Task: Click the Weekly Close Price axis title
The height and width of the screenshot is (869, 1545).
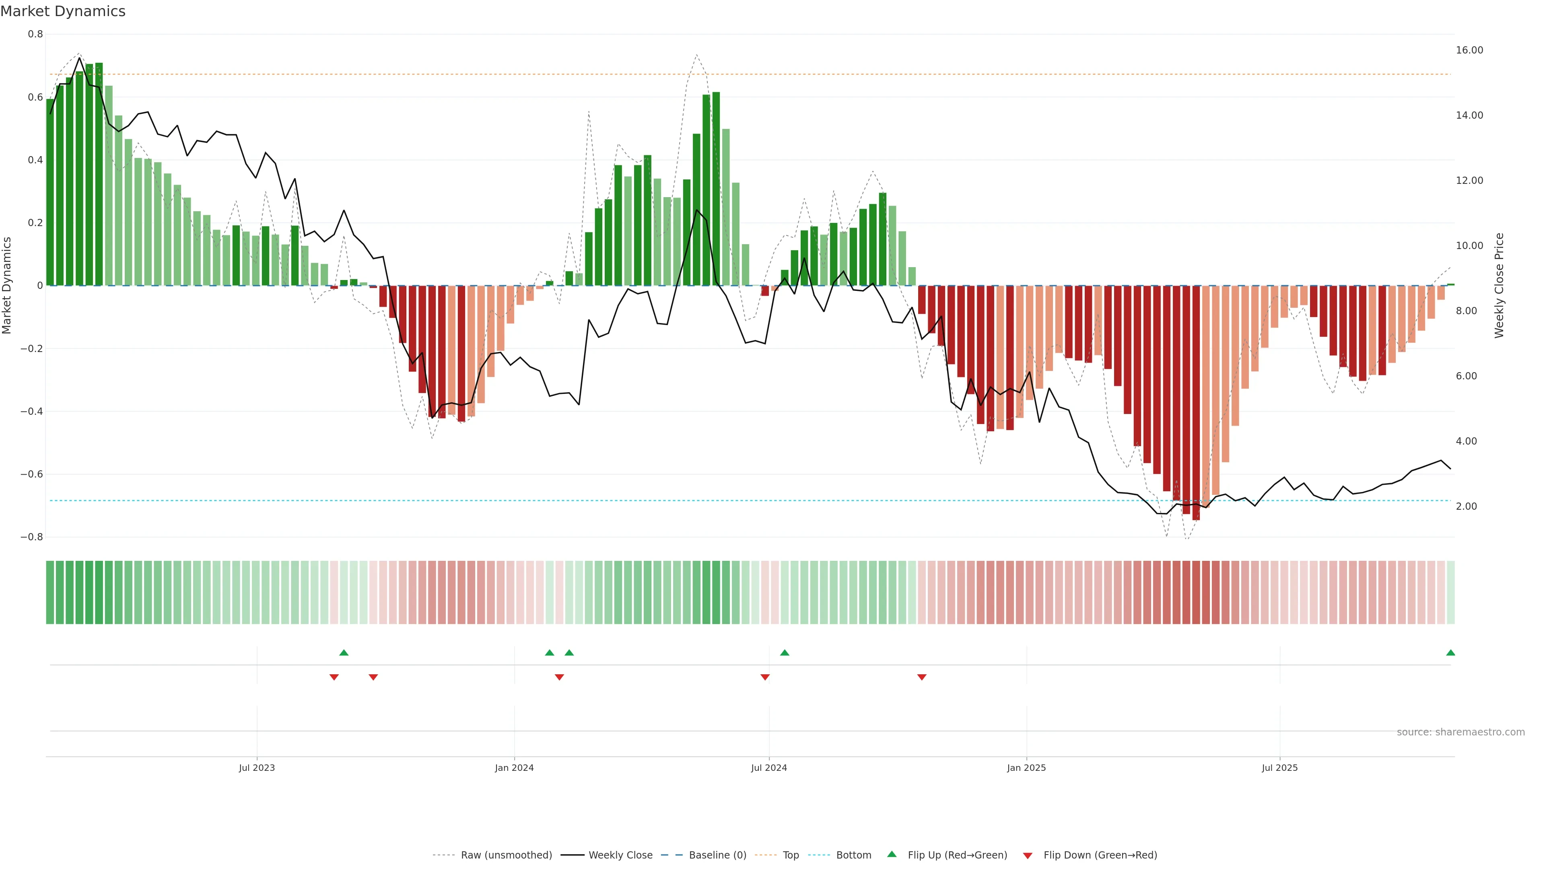Action: click(x=1499, y=286)
